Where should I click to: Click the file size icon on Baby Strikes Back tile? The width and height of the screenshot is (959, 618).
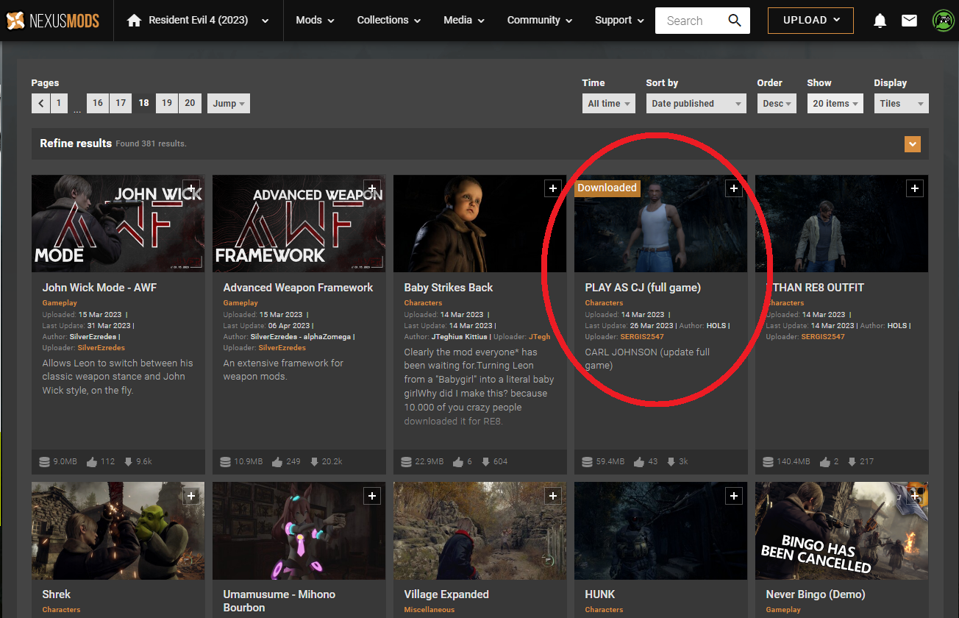coord(407,462)
